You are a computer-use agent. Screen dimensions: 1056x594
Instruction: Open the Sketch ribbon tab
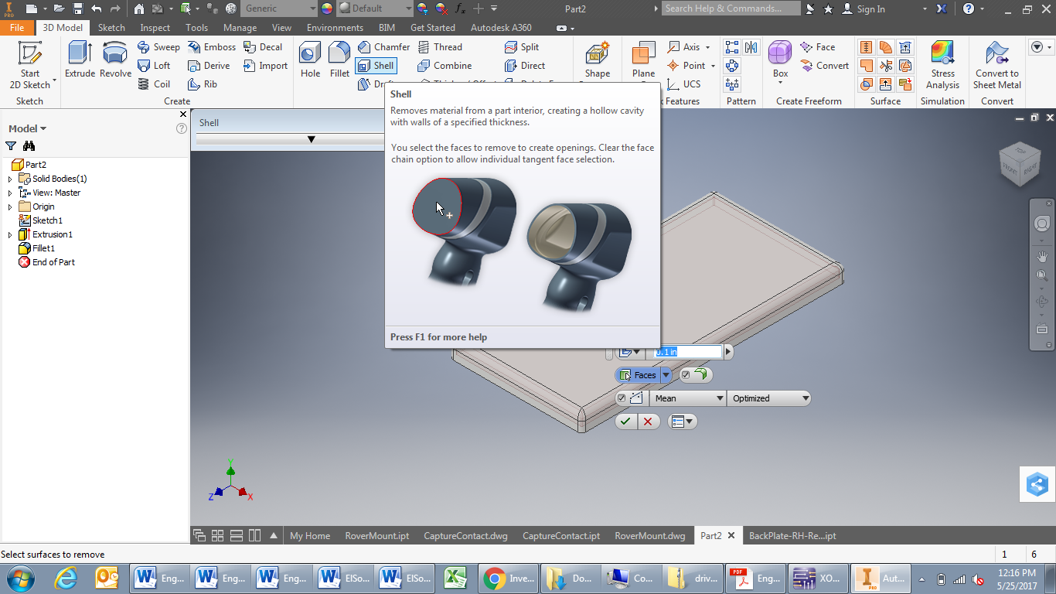coord(111,27)
